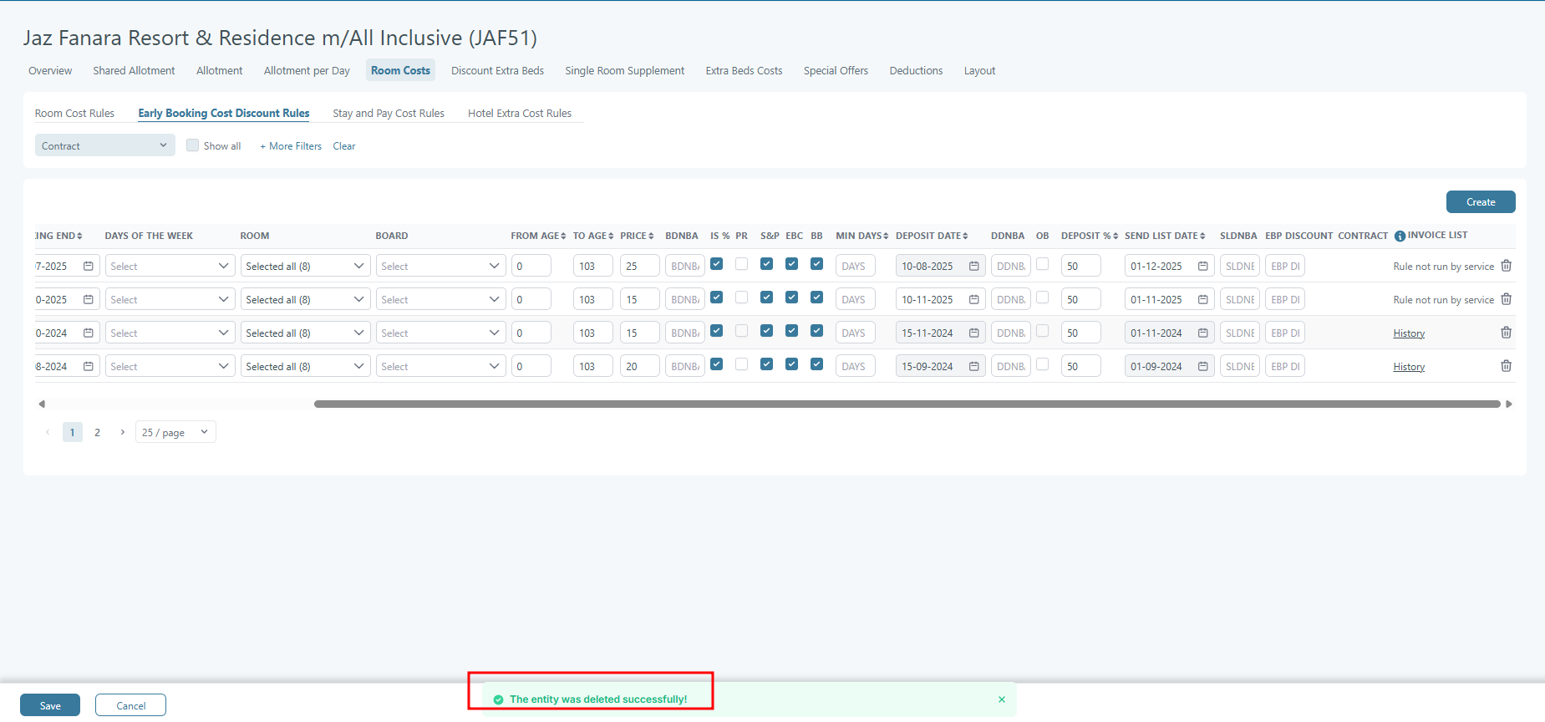Open calendar for send list date 01-12-2025
Viewport: 1545px width, 722px height.
[x=1202, y=267]
